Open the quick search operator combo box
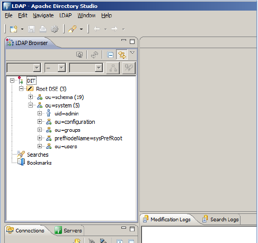This screenshot has width=258, height=243. [55, 68]
